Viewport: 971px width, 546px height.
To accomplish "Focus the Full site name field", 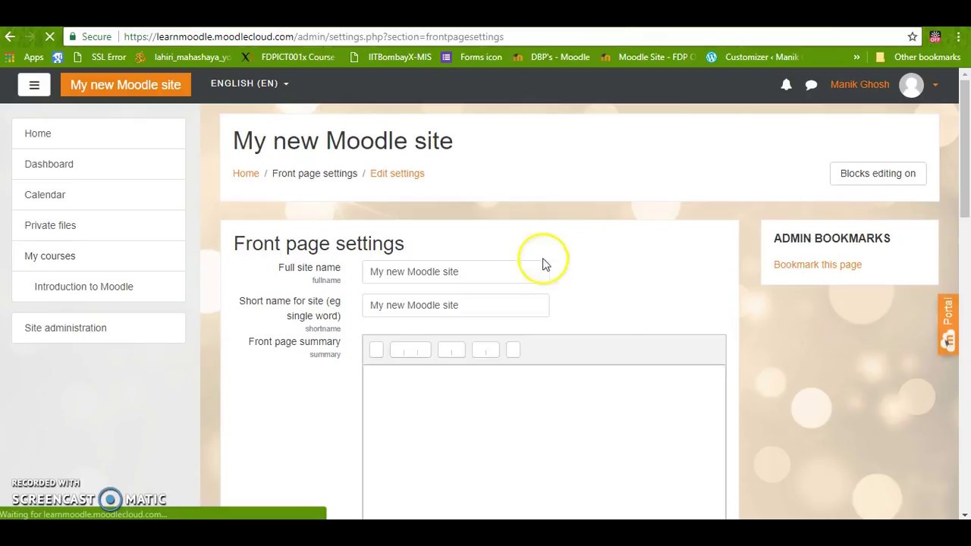I will point(455,271).
